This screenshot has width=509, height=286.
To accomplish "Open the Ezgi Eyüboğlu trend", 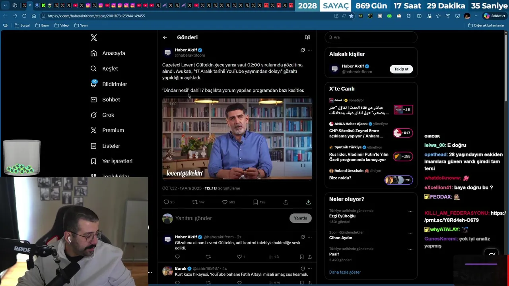I will pyautogui.click(x=342, y=216).
